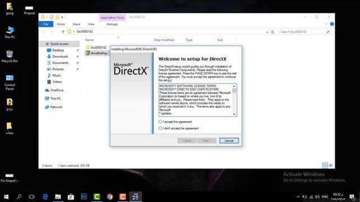360x202 pixels.
Task: Open the volume icon in system tray
Action: [317, 196]
